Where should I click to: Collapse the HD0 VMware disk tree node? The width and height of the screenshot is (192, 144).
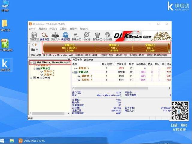(31, 63)
